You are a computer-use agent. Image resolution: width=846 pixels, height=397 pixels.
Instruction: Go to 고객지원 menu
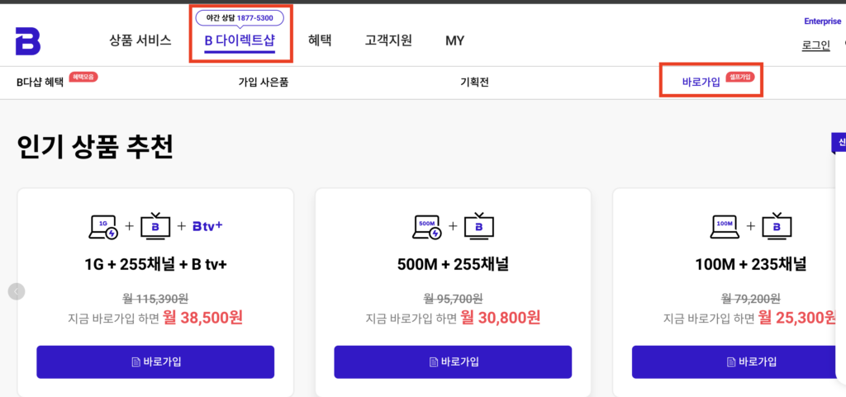388,40
